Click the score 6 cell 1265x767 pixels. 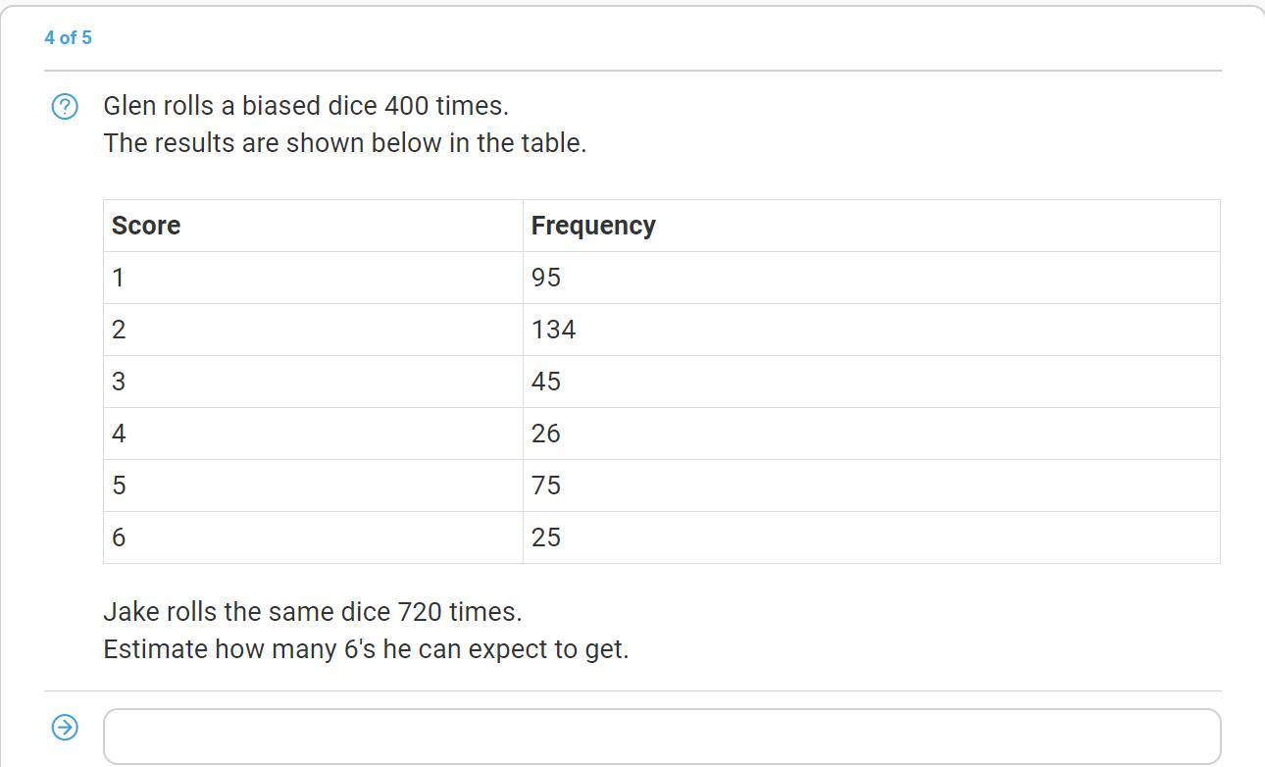(x=313, y=537)
